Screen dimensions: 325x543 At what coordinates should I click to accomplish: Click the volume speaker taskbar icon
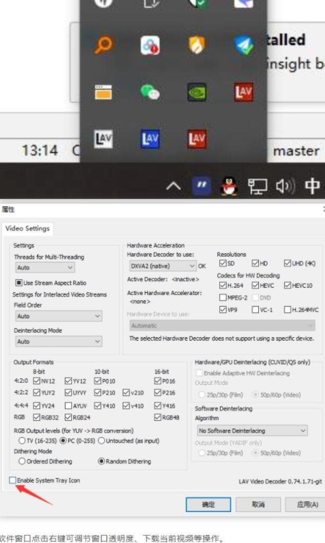click(285, 186)
